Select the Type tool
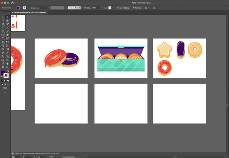The width and height of the screenshot is (229, 158). tap(3, 28)
